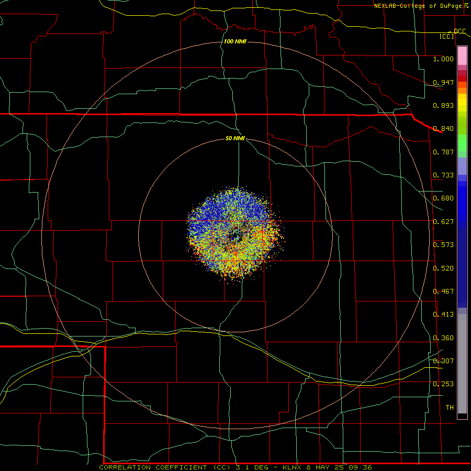
Task: Click the 0.413 legend value
Action: pyautogui.click(x=443, y=315)
